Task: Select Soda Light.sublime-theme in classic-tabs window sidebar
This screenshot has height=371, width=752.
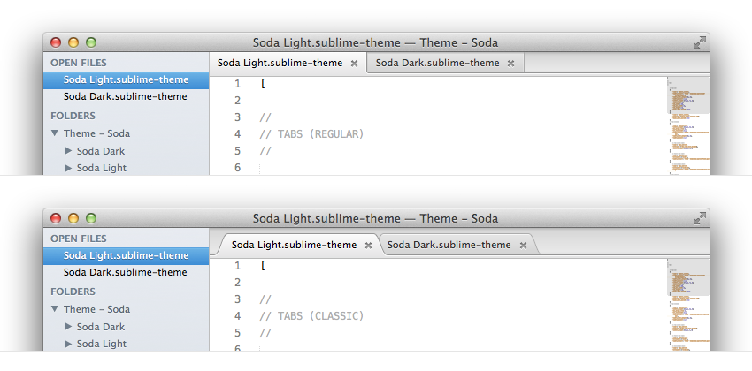Action: pyautogui.click(x=125, y=255)
